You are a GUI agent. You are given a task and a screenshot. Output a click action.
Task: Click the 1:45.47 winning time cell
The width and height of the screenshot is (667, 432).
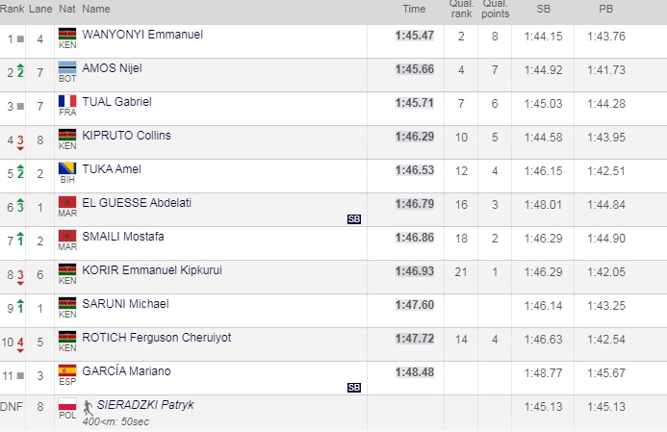coord(414,36)
